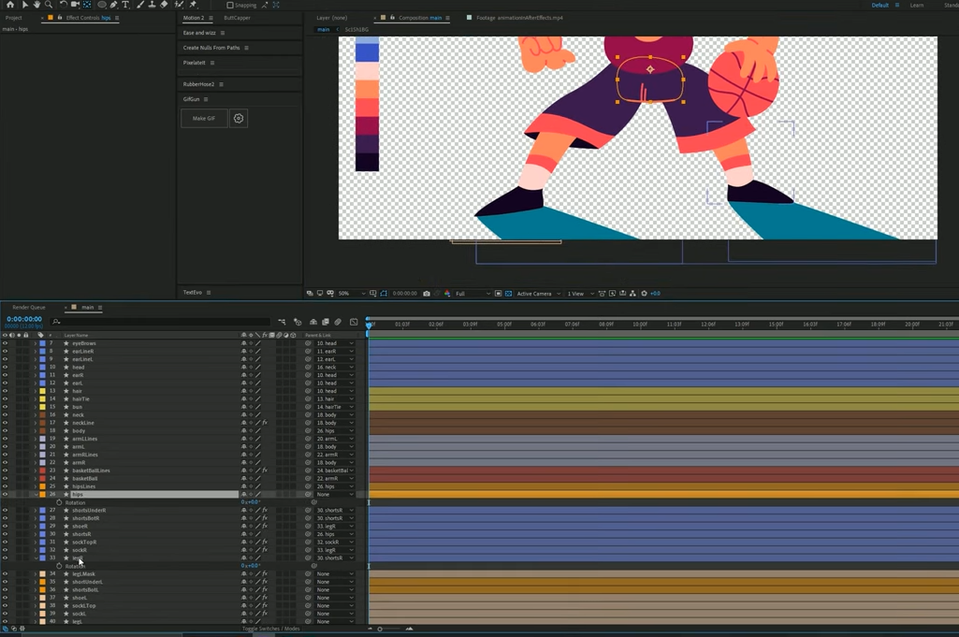Toggle the Snapping checkbox
Image resolution: width=959 pixels, height=637 pixels.
pyautogui.click(x=230, y=5)
